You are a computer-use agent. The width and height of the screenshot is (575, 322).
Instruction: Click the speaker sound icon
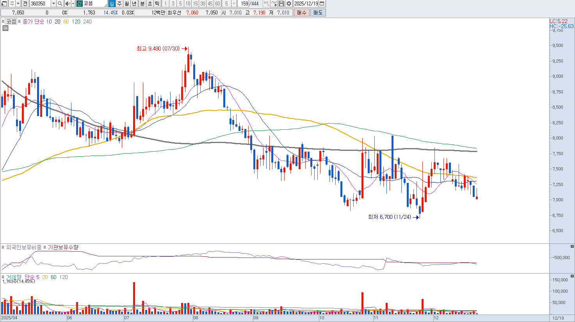click(67, 4)
